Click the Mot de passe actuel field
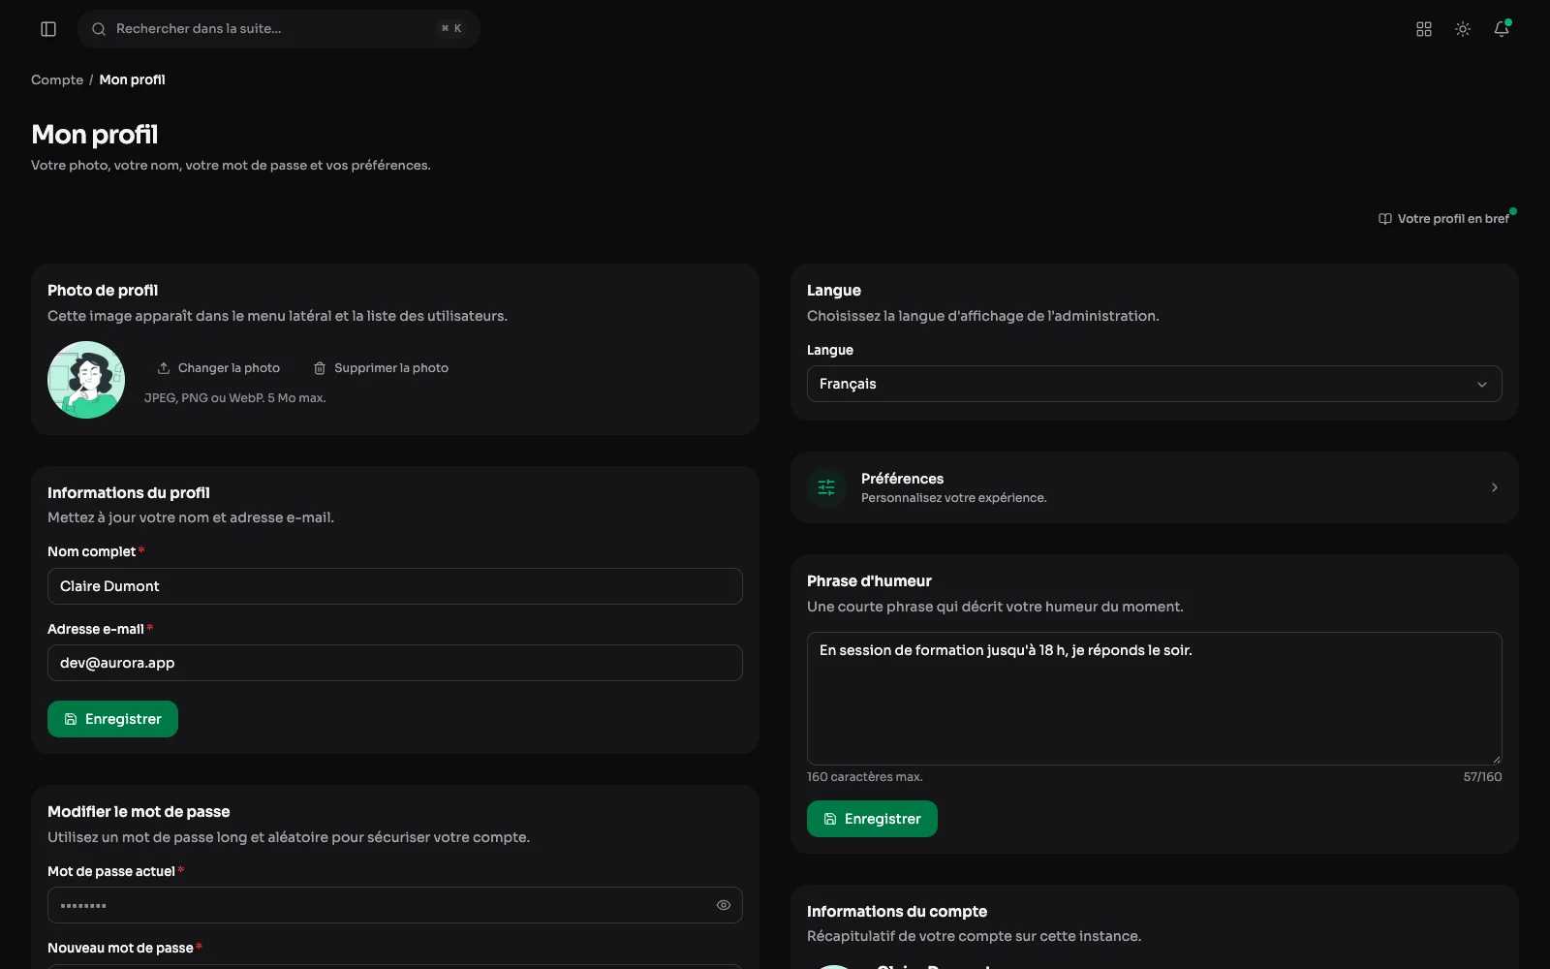 395,905
